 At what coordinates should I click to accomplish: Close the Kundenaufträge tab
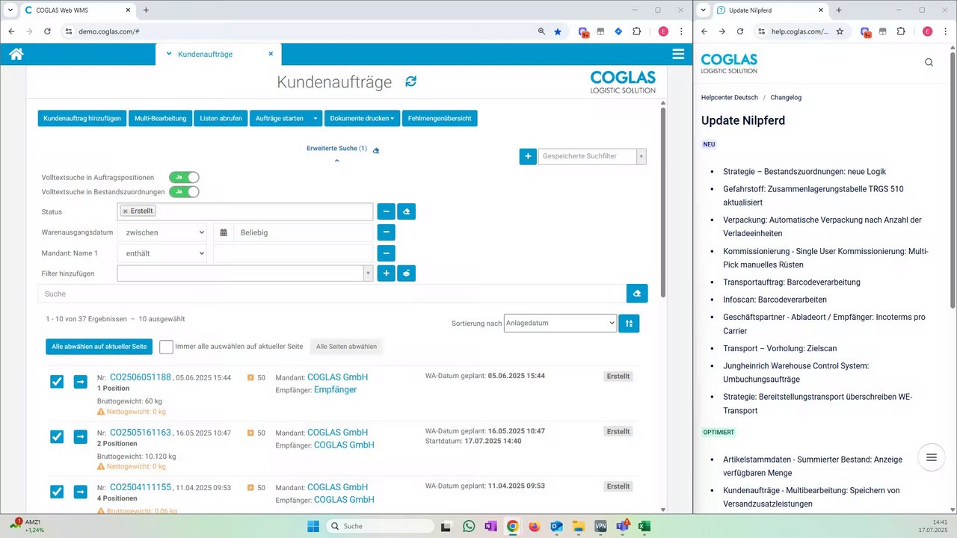coord(271,54)
